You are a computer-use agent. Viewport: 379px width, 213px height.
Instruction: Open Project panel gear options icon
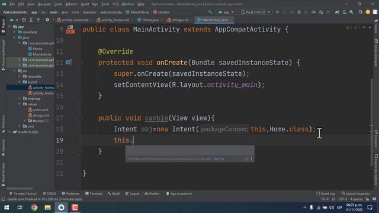[x=47, y=20]
